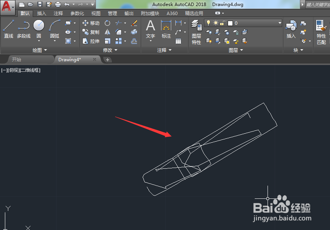Click the Scale tool icon

click(x=107, y=41)
